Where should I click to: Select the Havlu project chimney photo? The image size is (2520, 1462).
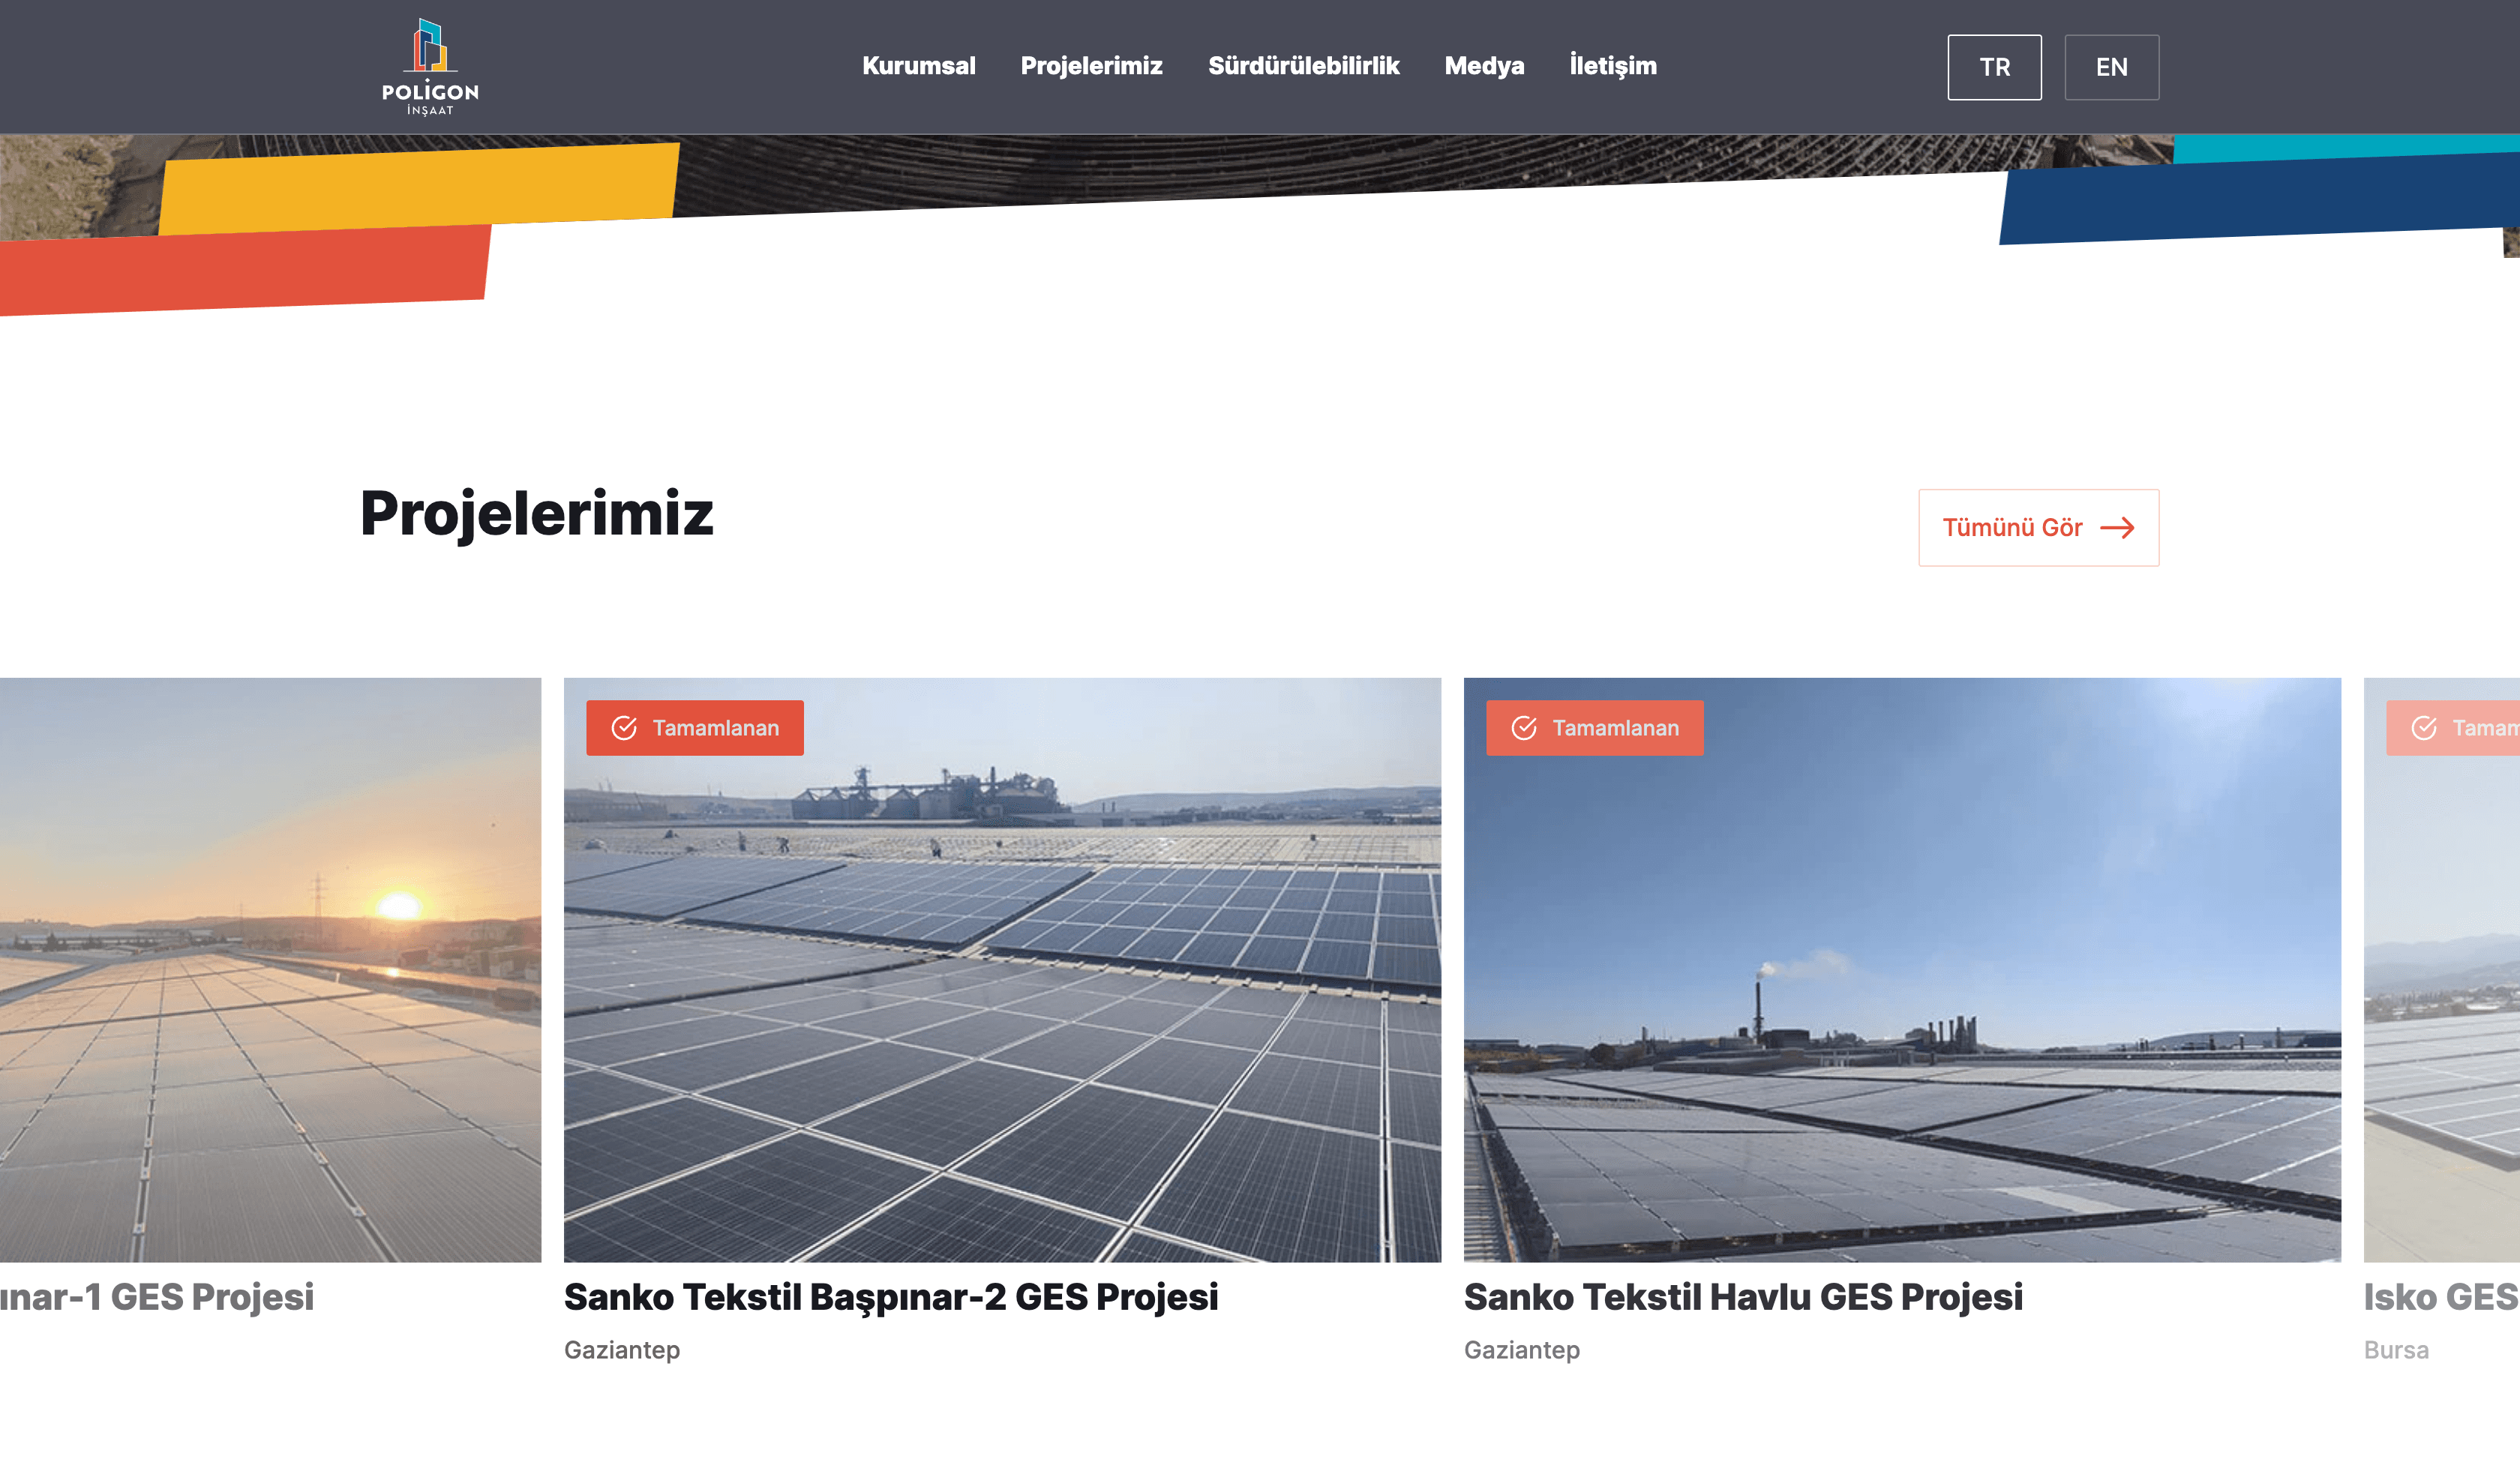[1902, 1000]
